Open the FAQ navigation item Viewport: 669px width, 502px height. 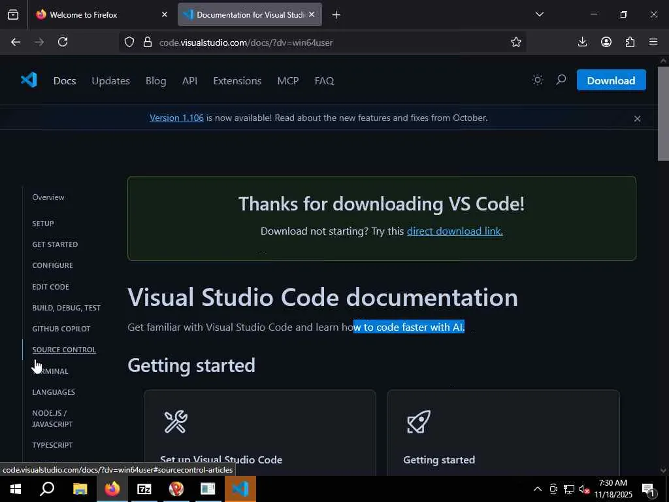(324, 80)
